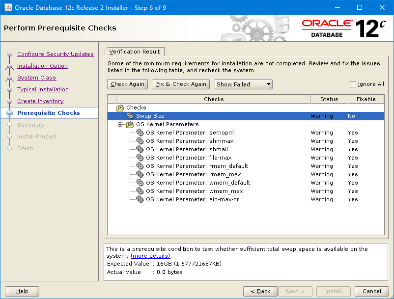
Task: Select the OS Kernel Parameters tree node
Action: (168, 124)
